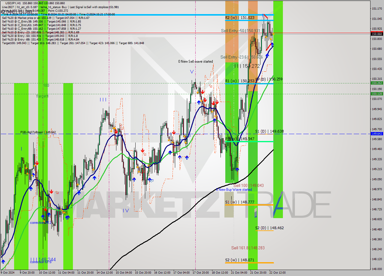Screen dimensions: 384x276
Task: Click the C_Entry88: 150.162 line
Action: (x=41, y=29)
